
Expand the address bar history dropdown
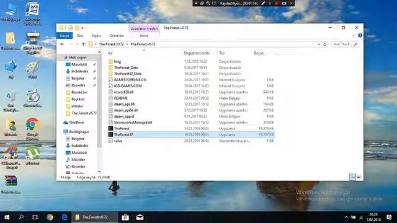[x=319, y=44]
